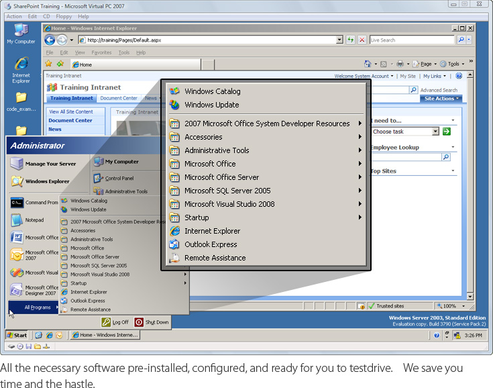Launch Outlook Express from zoomed menu
The image size is (493, 388).
(267, 244)
